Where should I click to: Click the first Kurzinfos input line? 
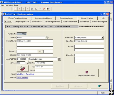coord(89,55)
